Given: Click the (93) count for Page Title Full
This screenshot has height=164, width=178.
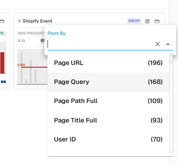Looking at the screenshot, I should click(157, 120).
